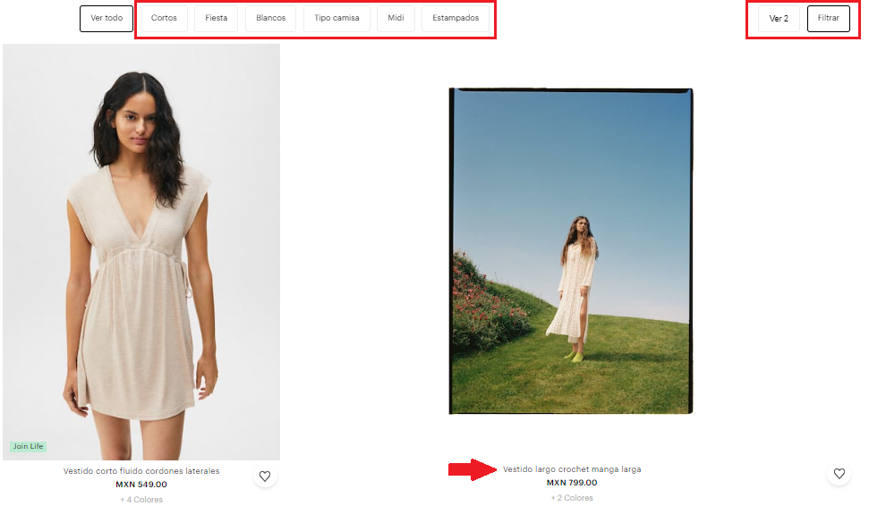Open the Filtrar panel
The height and width of the screenshot is (506, 869).
(x=828, y=19)
